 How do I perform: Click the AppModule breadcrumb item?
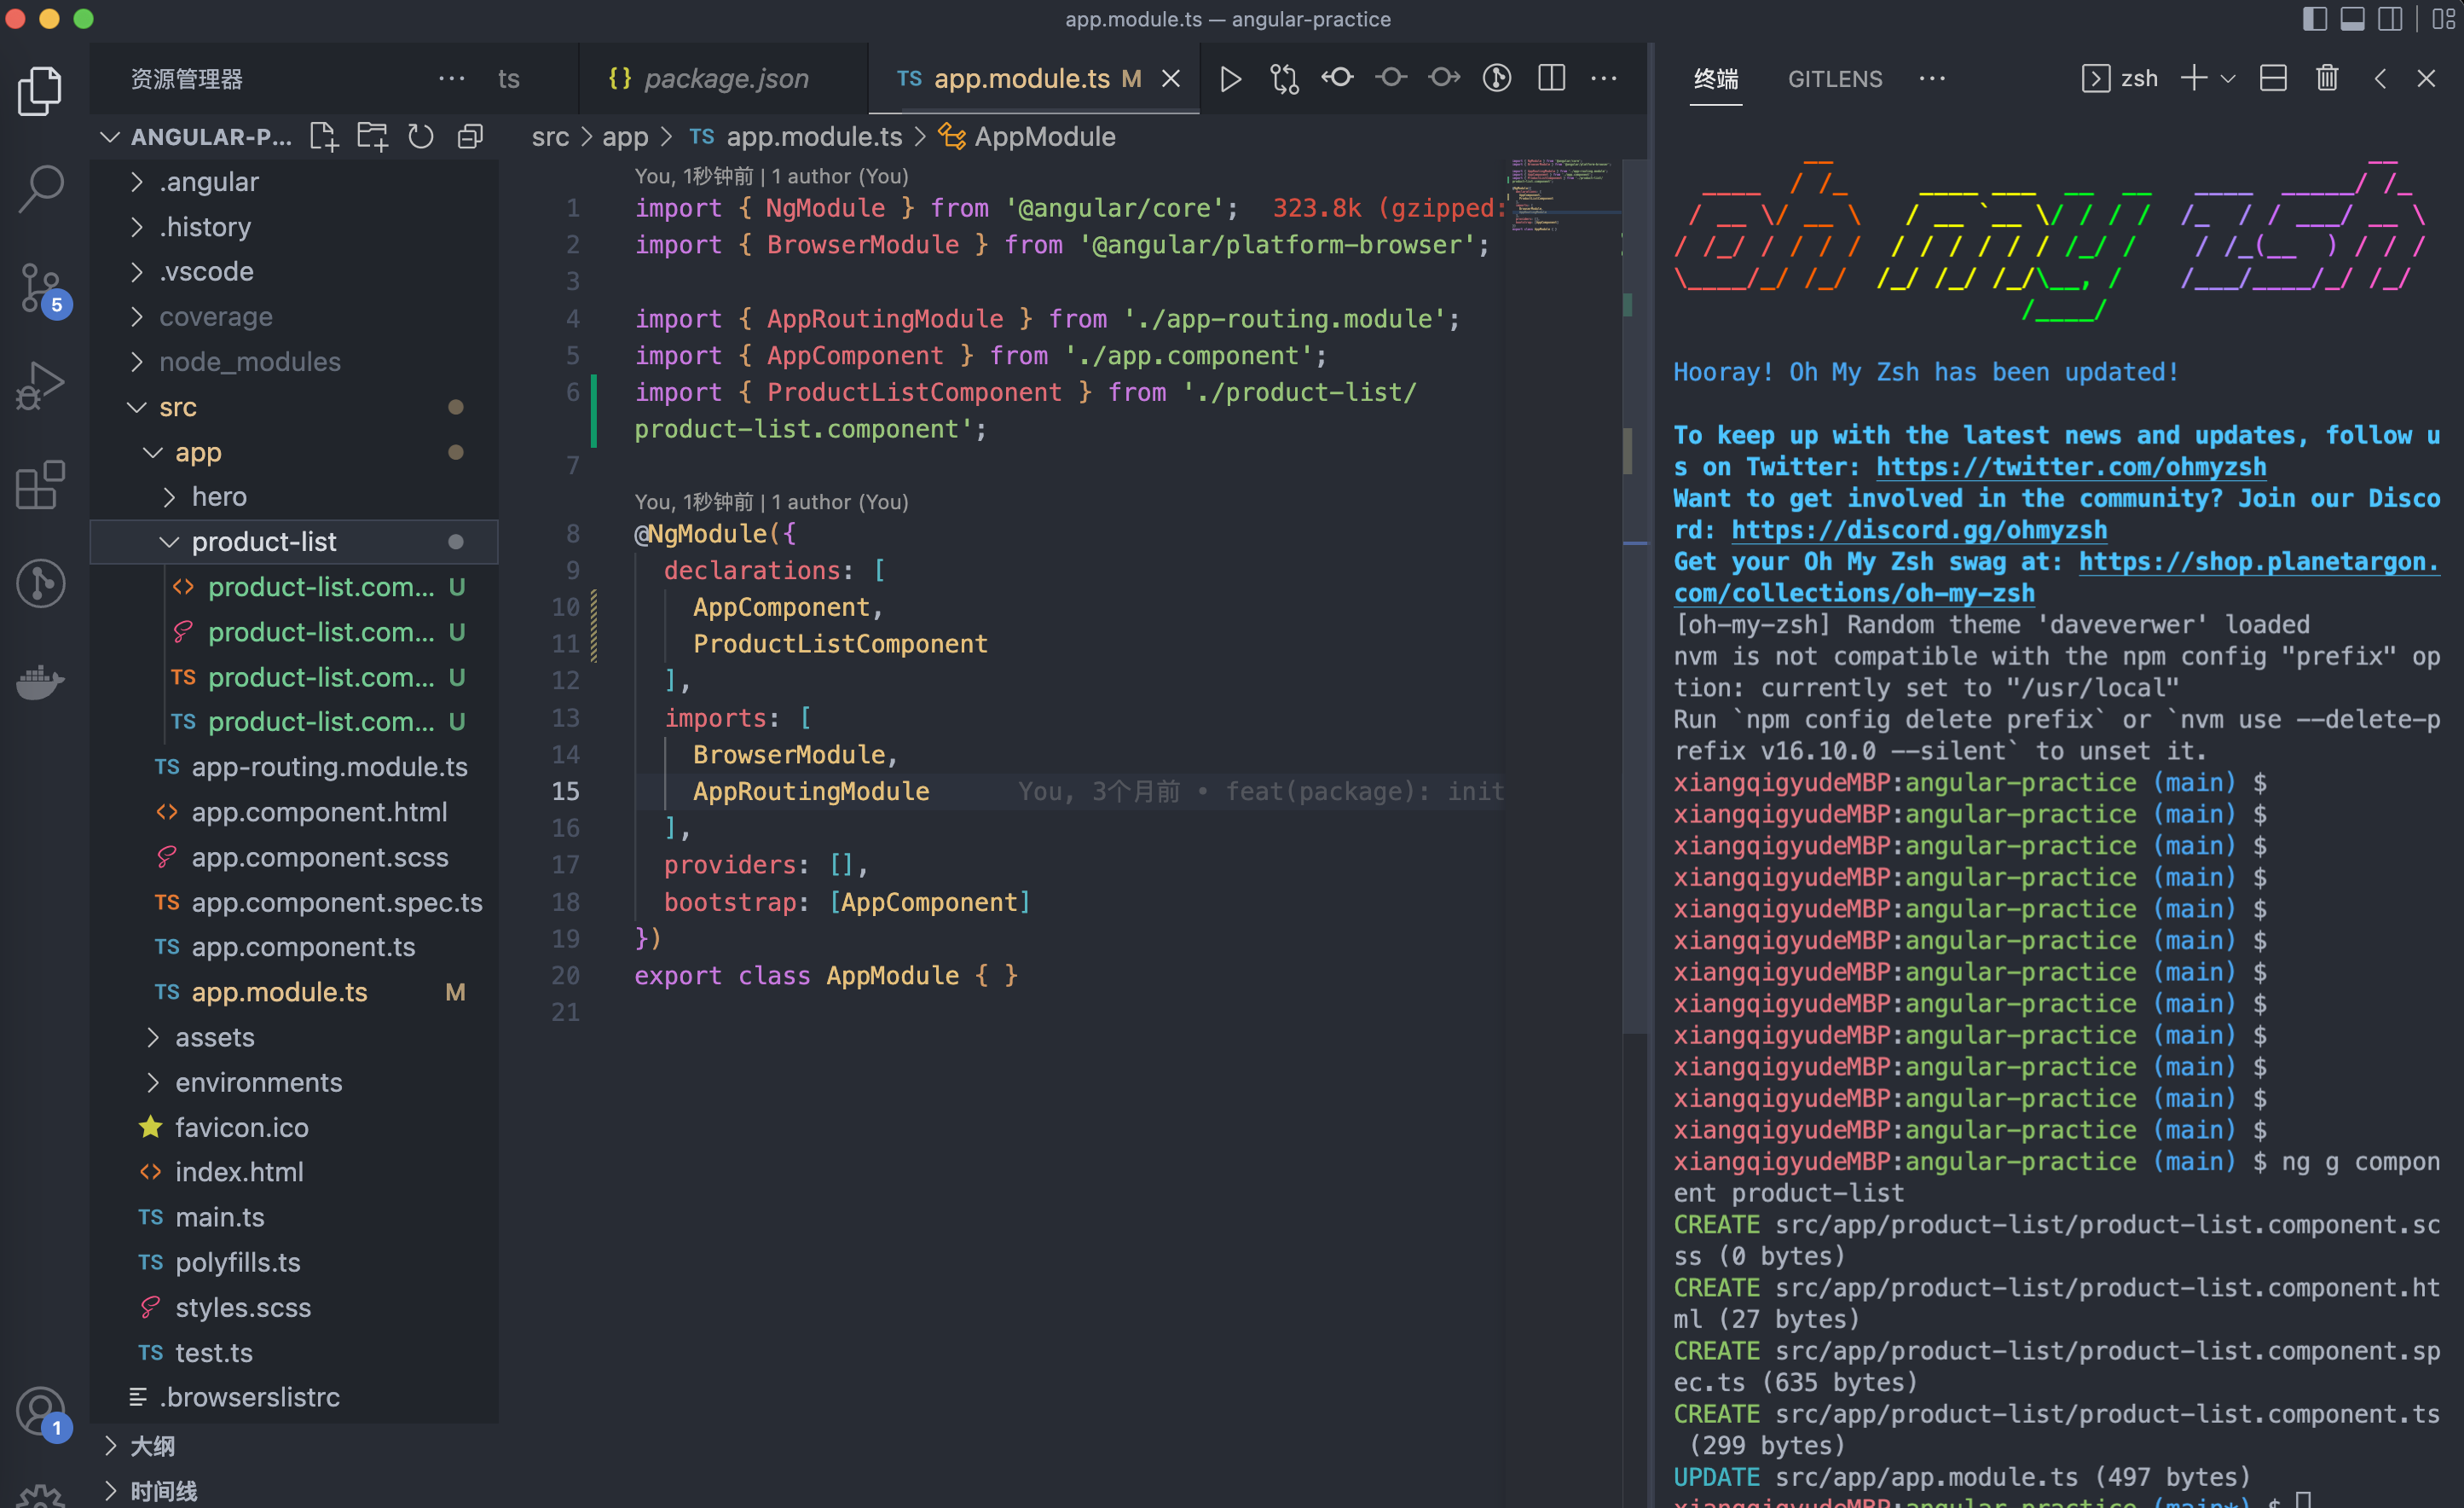pos(1044,137)
